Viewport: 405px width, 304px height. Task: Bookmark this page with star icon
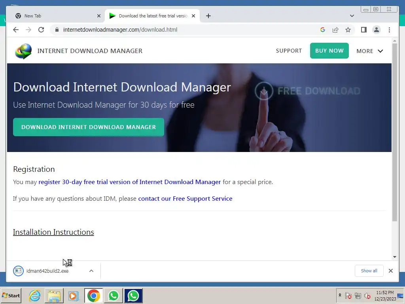click(348, 30)
